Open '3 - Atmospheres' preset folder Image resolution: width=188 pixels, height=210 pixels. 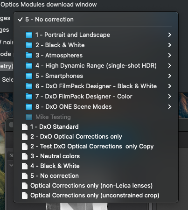coord(96,56)
